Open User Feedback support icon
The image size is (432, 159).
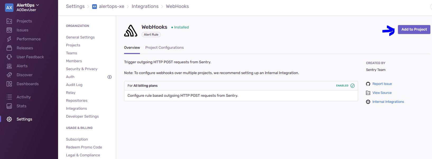tap(9, 57)
